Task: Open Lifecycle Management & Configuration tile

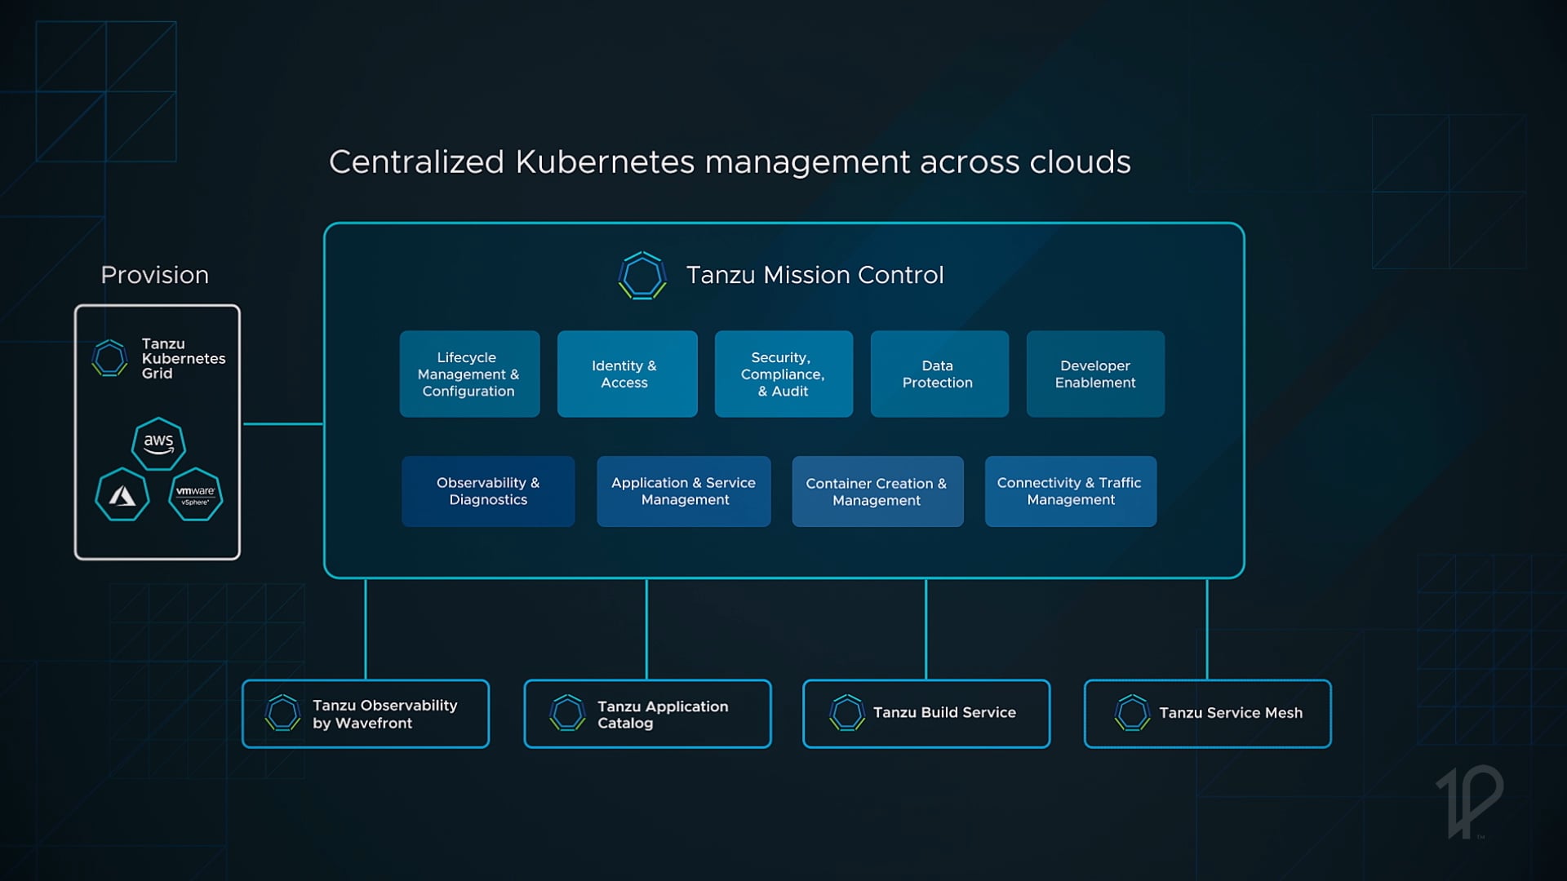Action: tap(469, 374)
